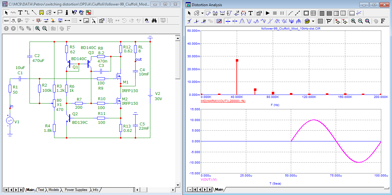Click zoom out magnifier in Distortion Analysis toolbar

coord(360,21)
